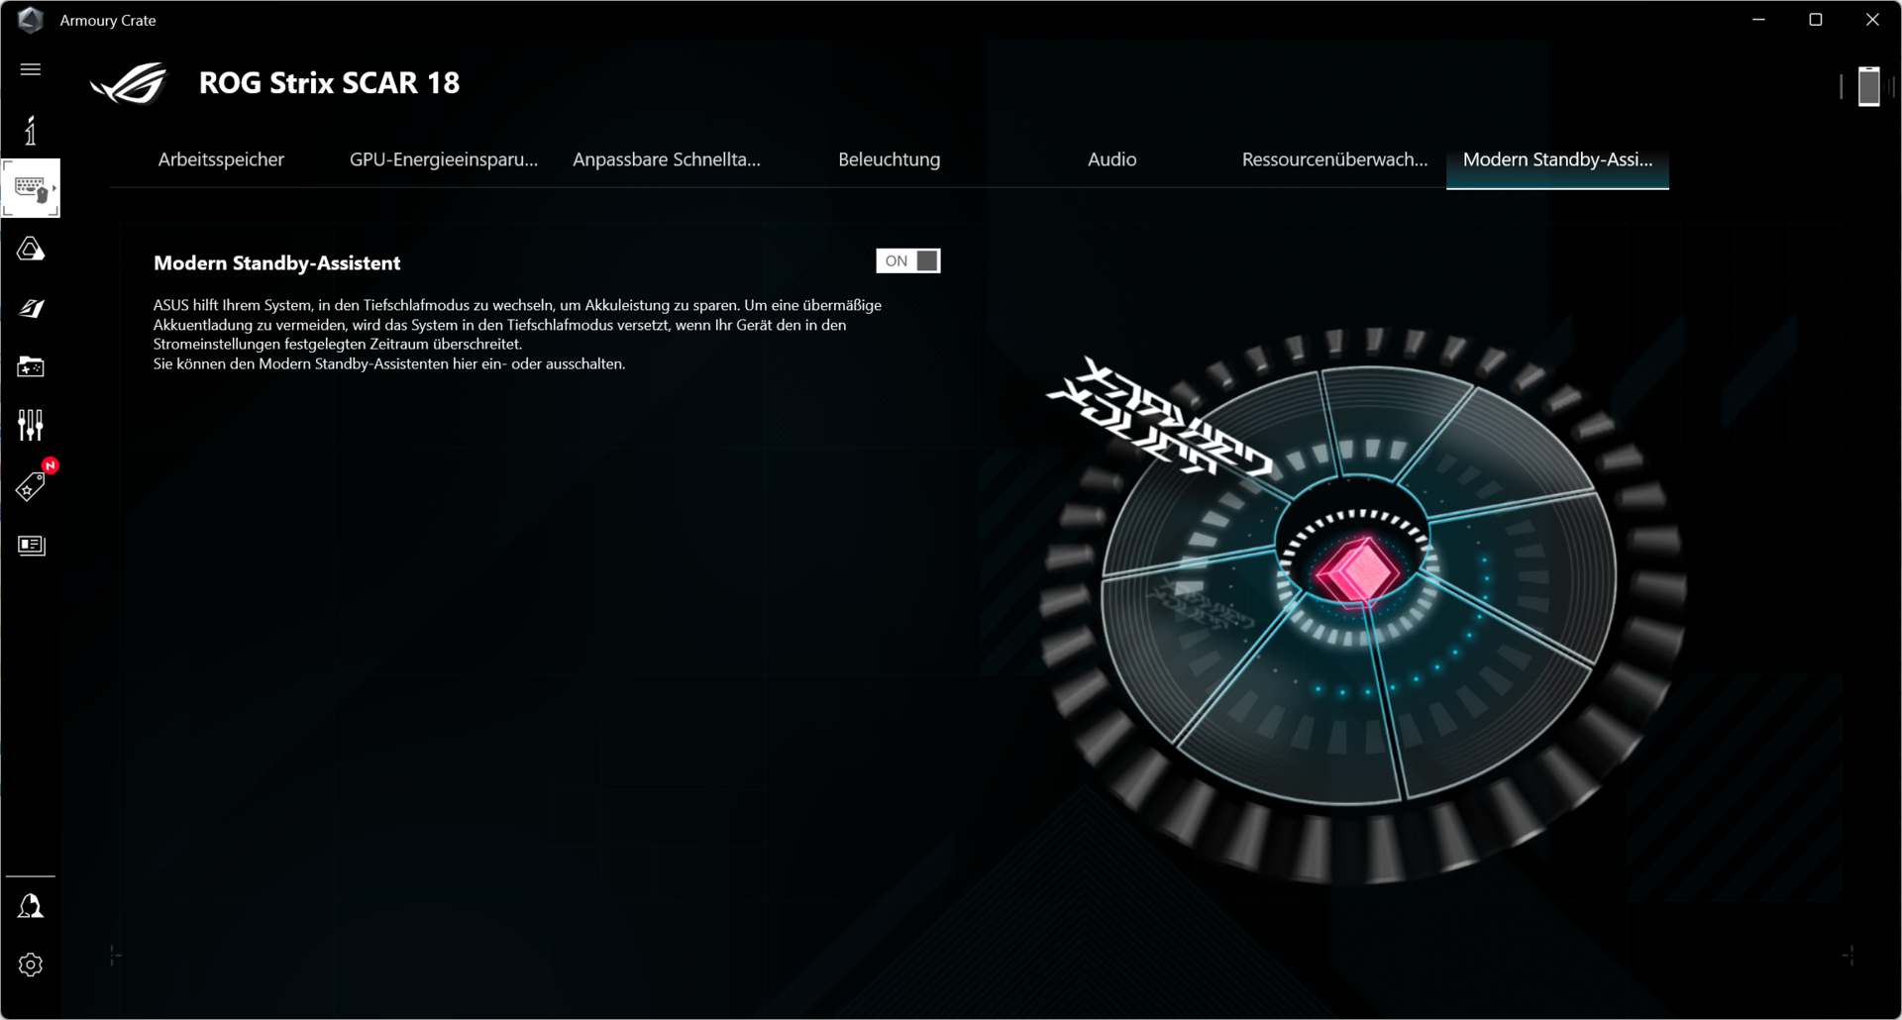Open Scenario Profiles sliders icon

point(31,426)
